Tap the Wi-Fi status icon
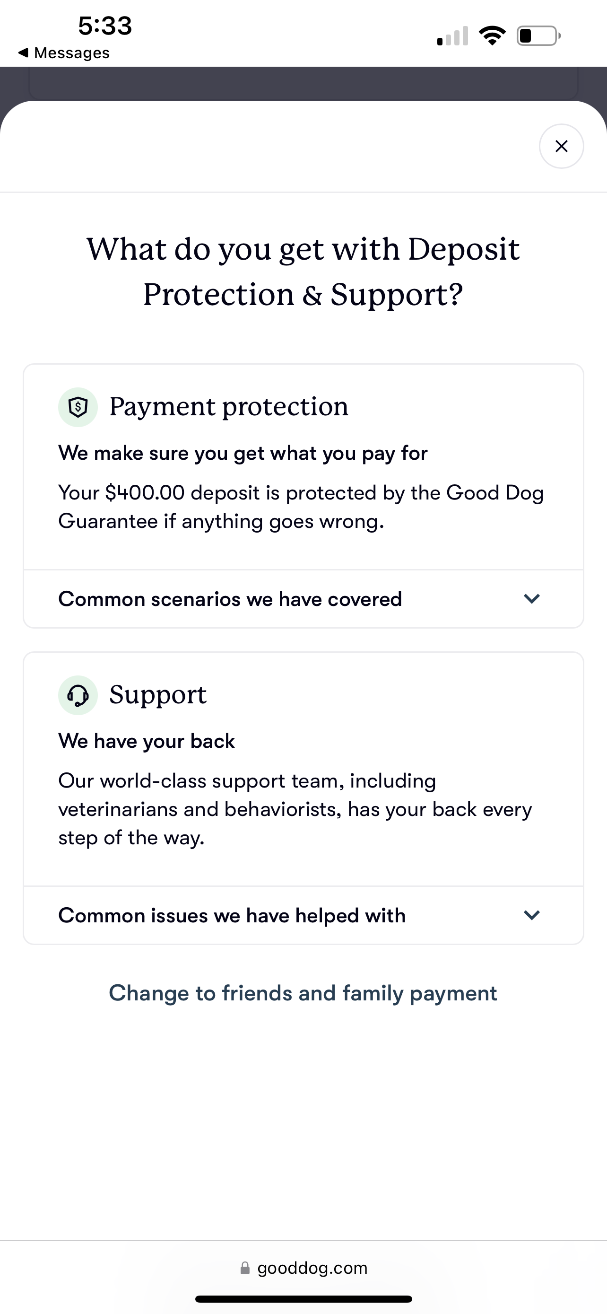 (x=492, y=35)
